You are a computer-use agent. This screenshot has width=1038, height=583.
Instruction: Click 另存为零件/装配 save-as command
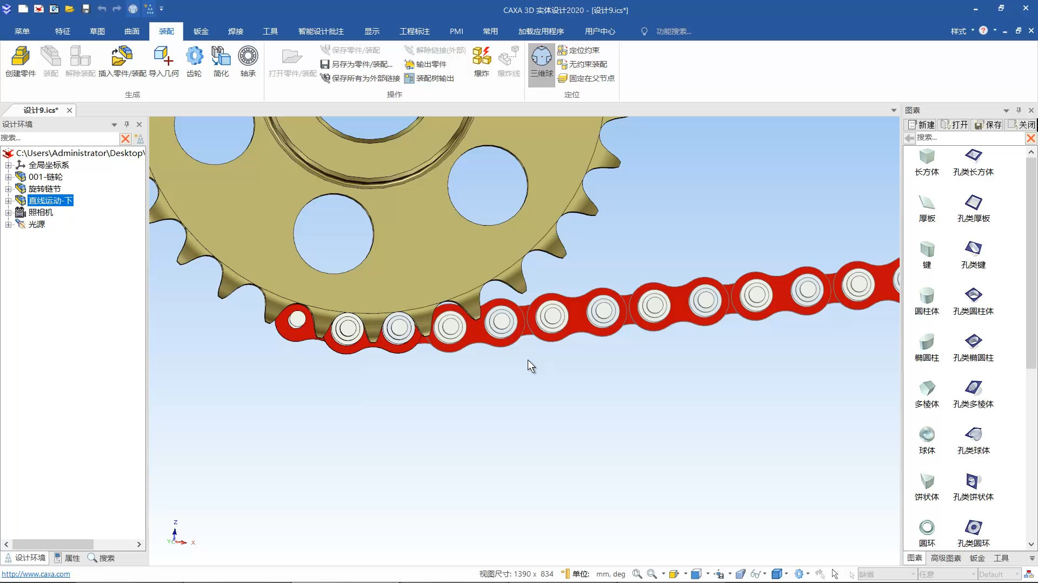(356, 64)
